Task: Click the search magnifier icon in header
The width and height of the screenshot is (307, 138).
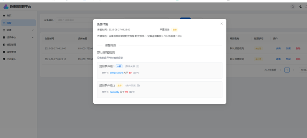Action: (x=293, y=6)
